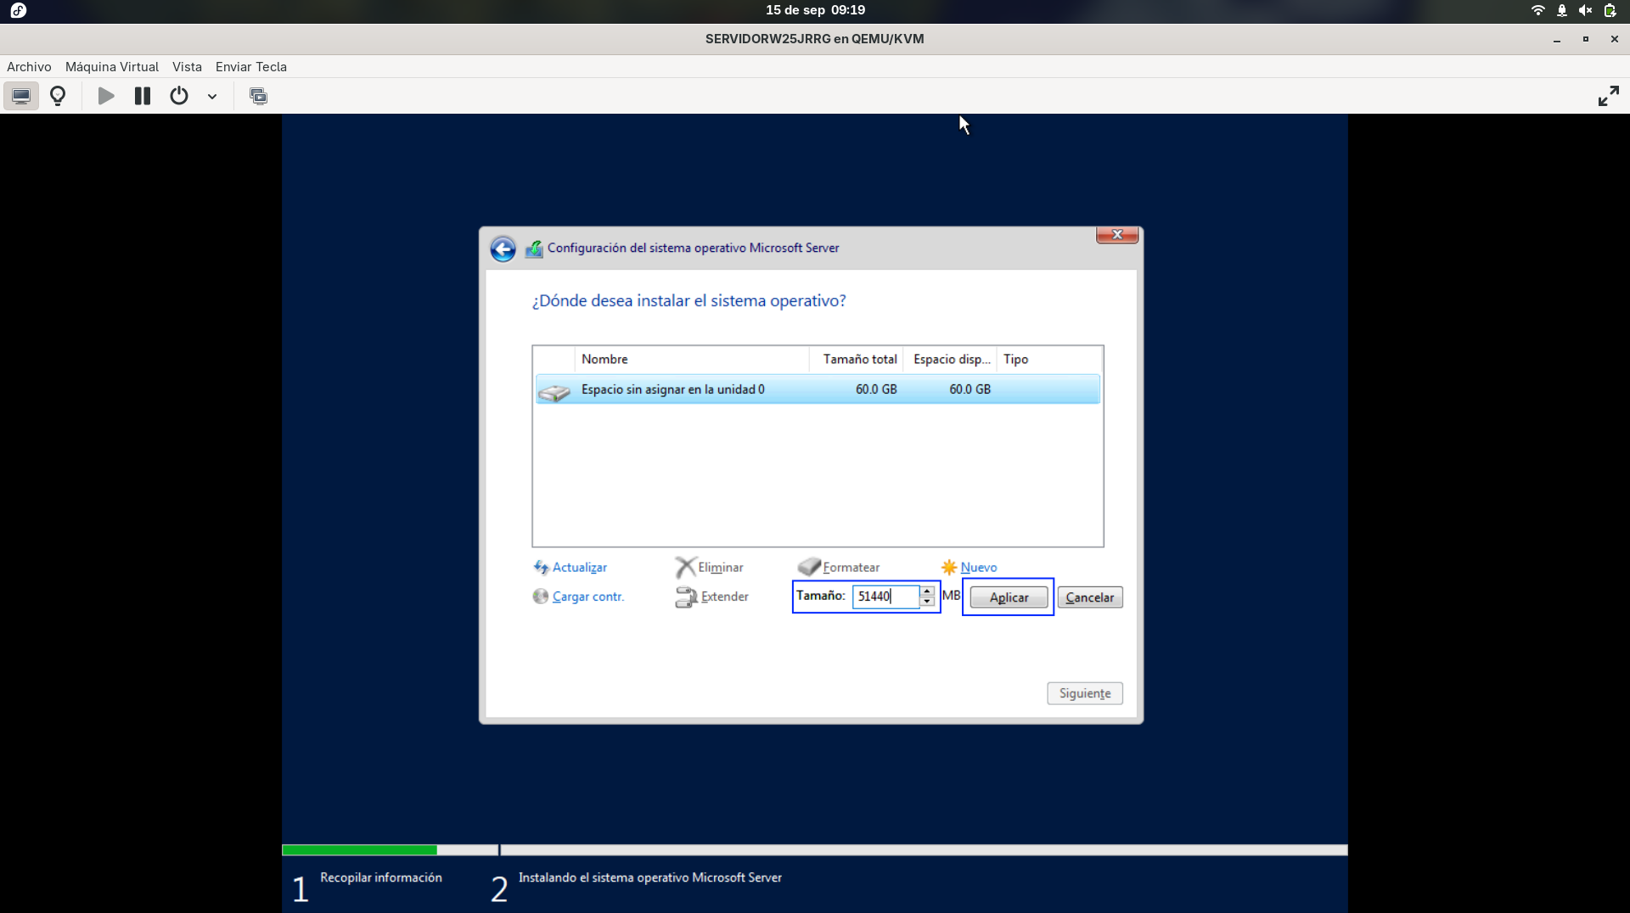The image size is (1630, 913).
Task: Click the Wi-Fi status icon
Action: click(x=1537, y=10)
